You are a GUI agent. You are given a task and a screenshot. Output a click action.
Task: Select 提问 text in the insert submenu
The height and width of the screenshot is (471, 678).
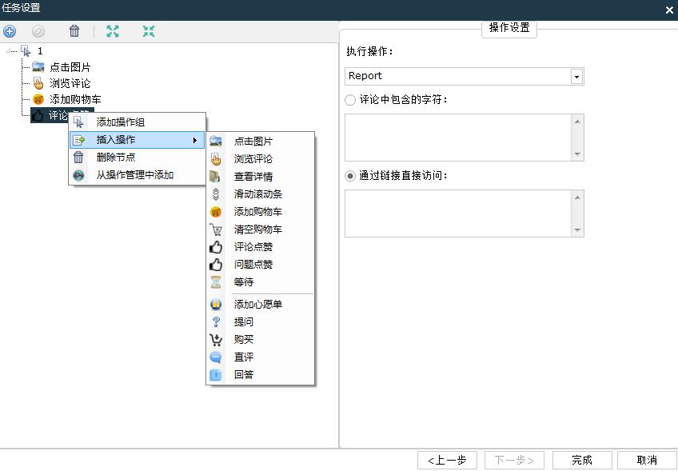(x=244, y=321)
